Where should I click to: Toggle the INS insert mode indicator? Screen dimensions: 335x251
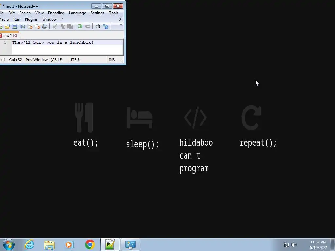(112, 60)
